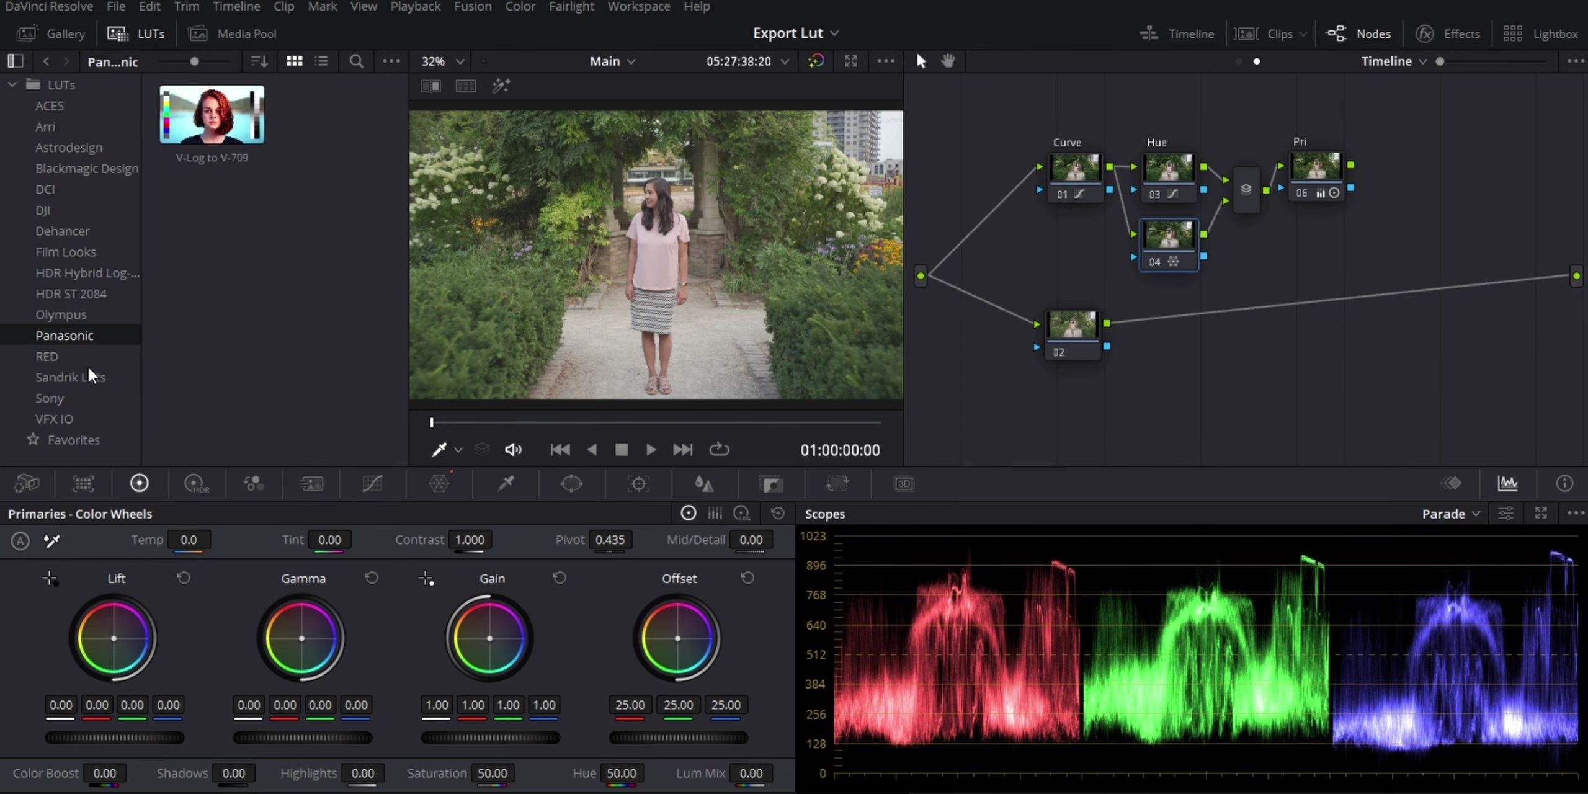Click the viewer magic wand highlight icon
Viewport: 1588px width, 794px height.
(x=501, y=86)
